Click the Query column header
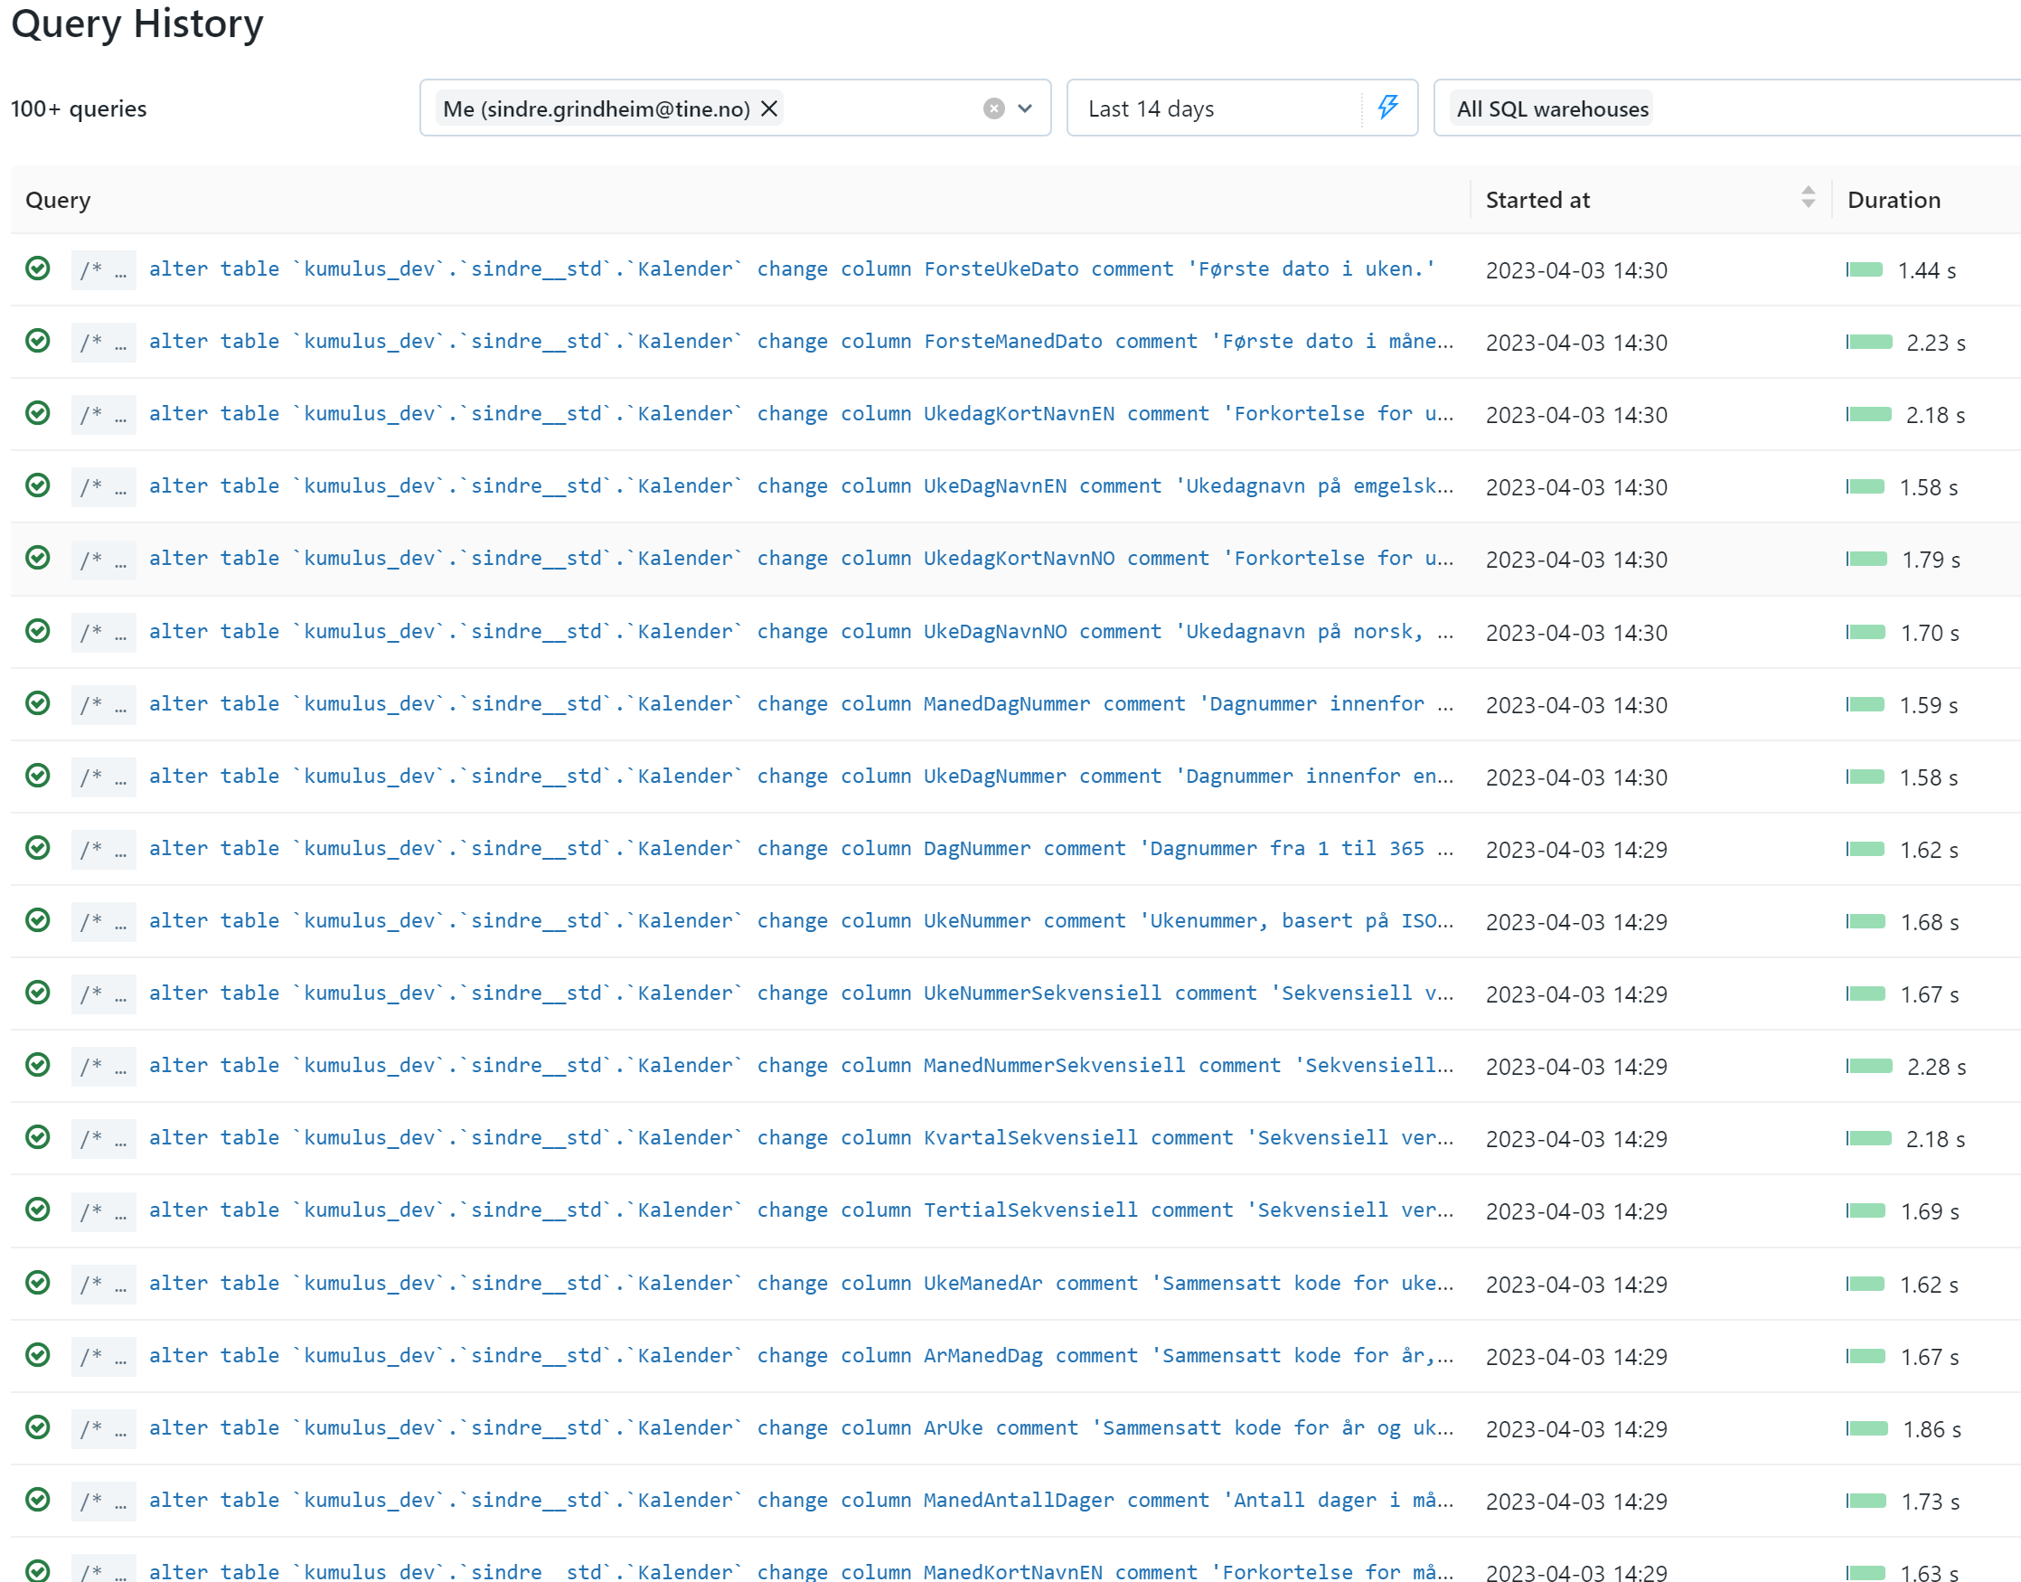This screenshot has height=1582, width=2021. tap(60, 199)
